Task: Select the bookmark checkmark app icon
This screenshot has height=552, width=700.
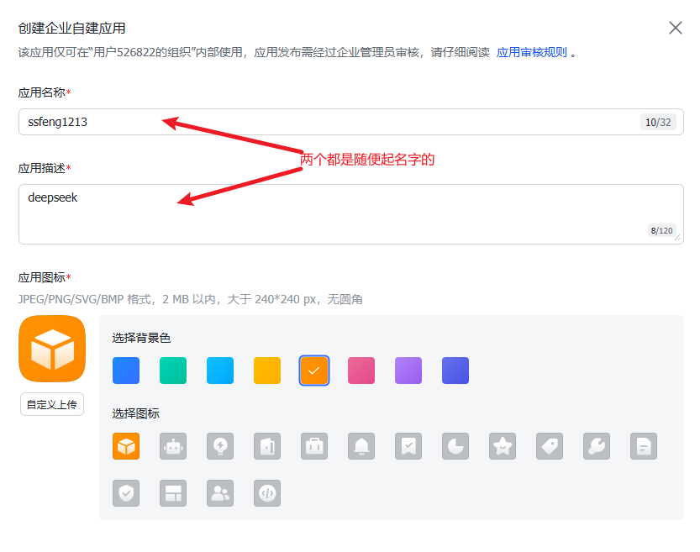Action: 408,446
